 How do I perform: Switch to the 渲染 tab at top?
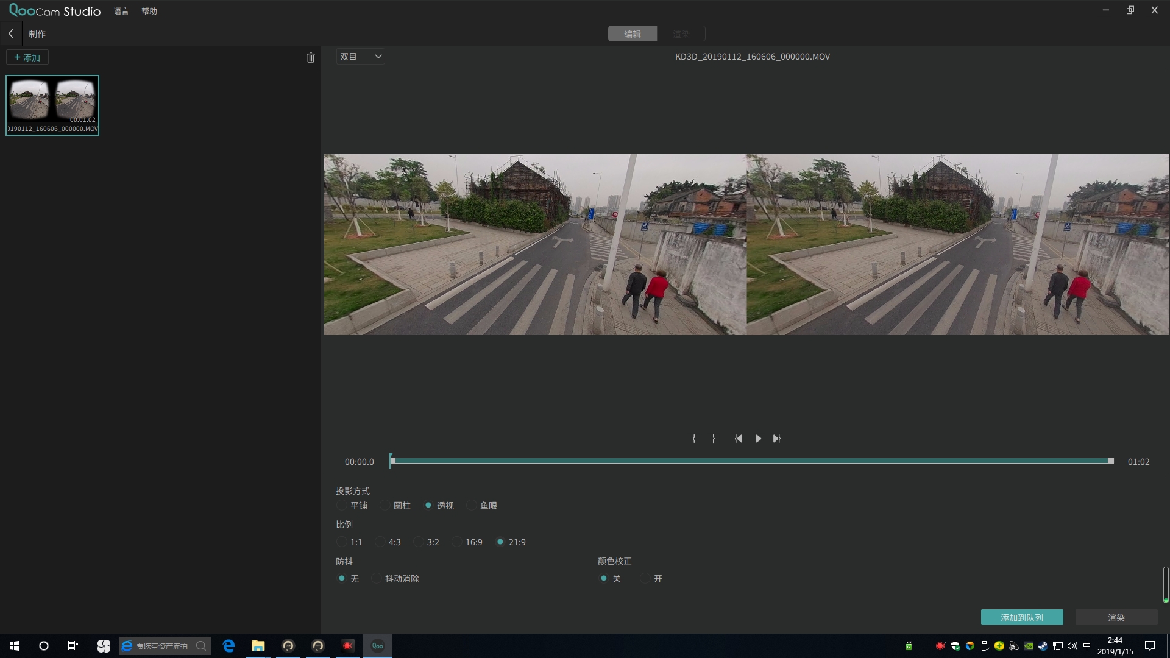click(681, 34)
